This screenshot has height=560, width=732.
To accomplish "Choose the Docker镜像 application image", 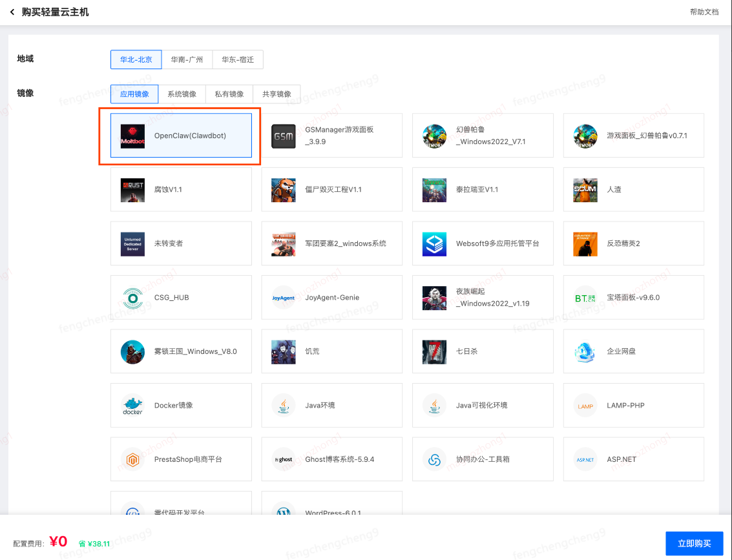I will pos(181,405).
